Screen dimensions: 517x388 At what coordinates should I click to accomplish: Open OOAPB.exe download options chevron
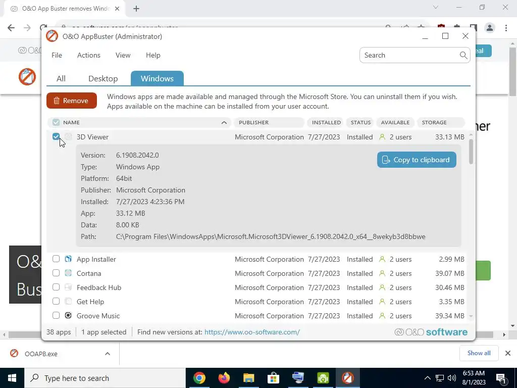(x=108, y=354)
